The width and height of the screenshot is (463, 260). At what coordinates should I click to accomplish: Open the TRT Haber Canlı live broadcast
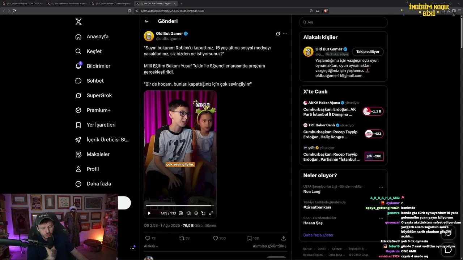pyautogui.click(x=343, y=131)
